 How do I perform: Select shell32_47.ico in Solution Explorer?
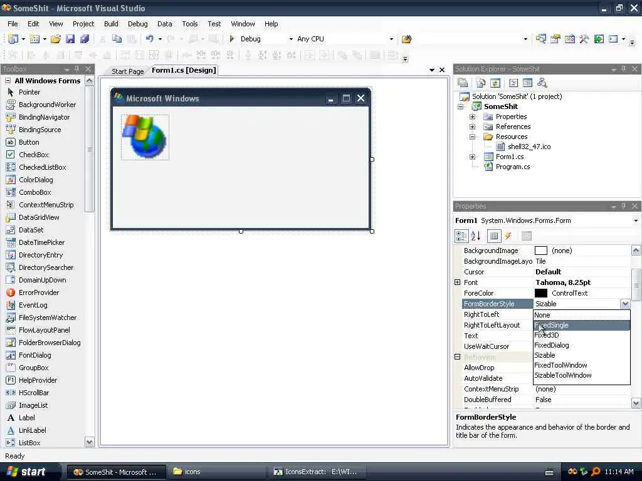[529, 147]
